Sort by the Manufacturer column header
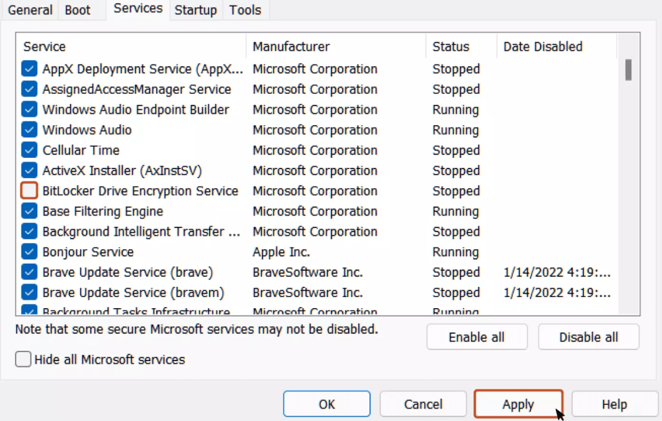 pos(291,47)
